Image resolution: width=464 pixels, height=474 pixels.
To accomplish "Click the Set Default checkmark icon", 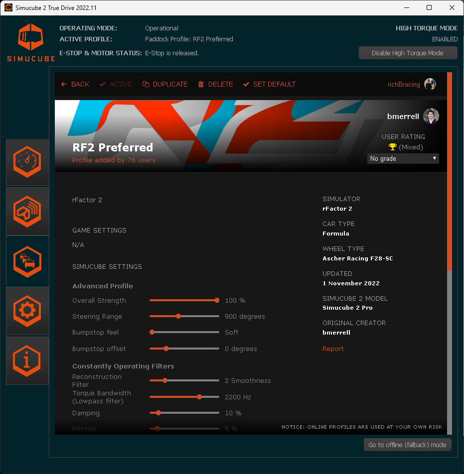I will (246, 84).
